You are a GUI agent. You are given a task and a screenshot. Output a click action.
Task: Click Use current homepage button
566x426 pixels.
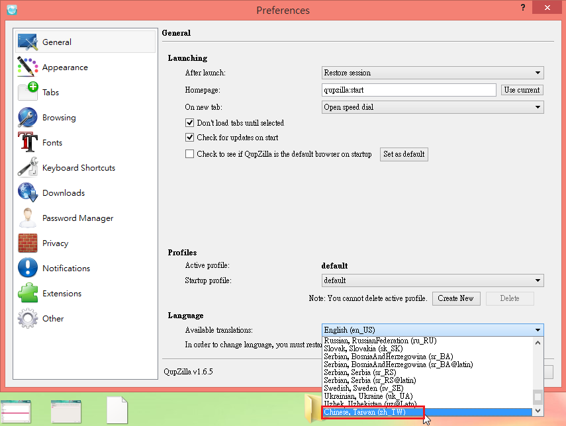[522, 90]
